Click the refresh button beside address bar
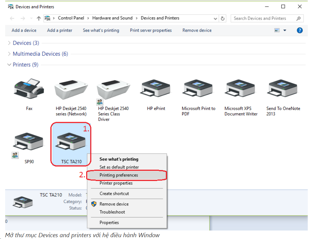This screenshot has width=312, height=239. 223,18
